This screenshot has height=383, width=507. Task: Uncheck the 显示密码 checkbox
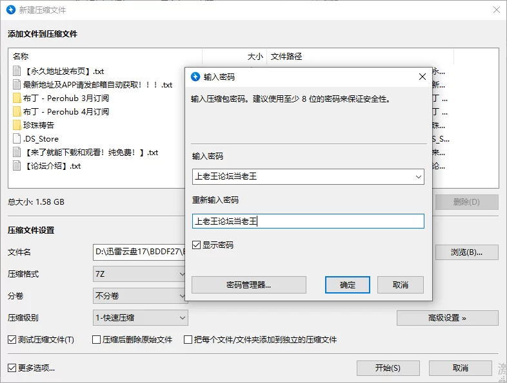coord(197,245)
